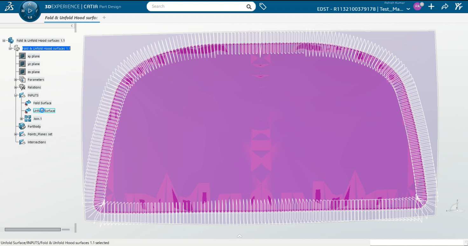Image resolution: width=468 pixels, height=246 pixels.
Task: Add a new tab with plus button
Action: coord(104,18)
